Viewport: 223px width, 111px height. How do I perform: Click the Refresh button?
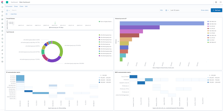coord(216,10)
